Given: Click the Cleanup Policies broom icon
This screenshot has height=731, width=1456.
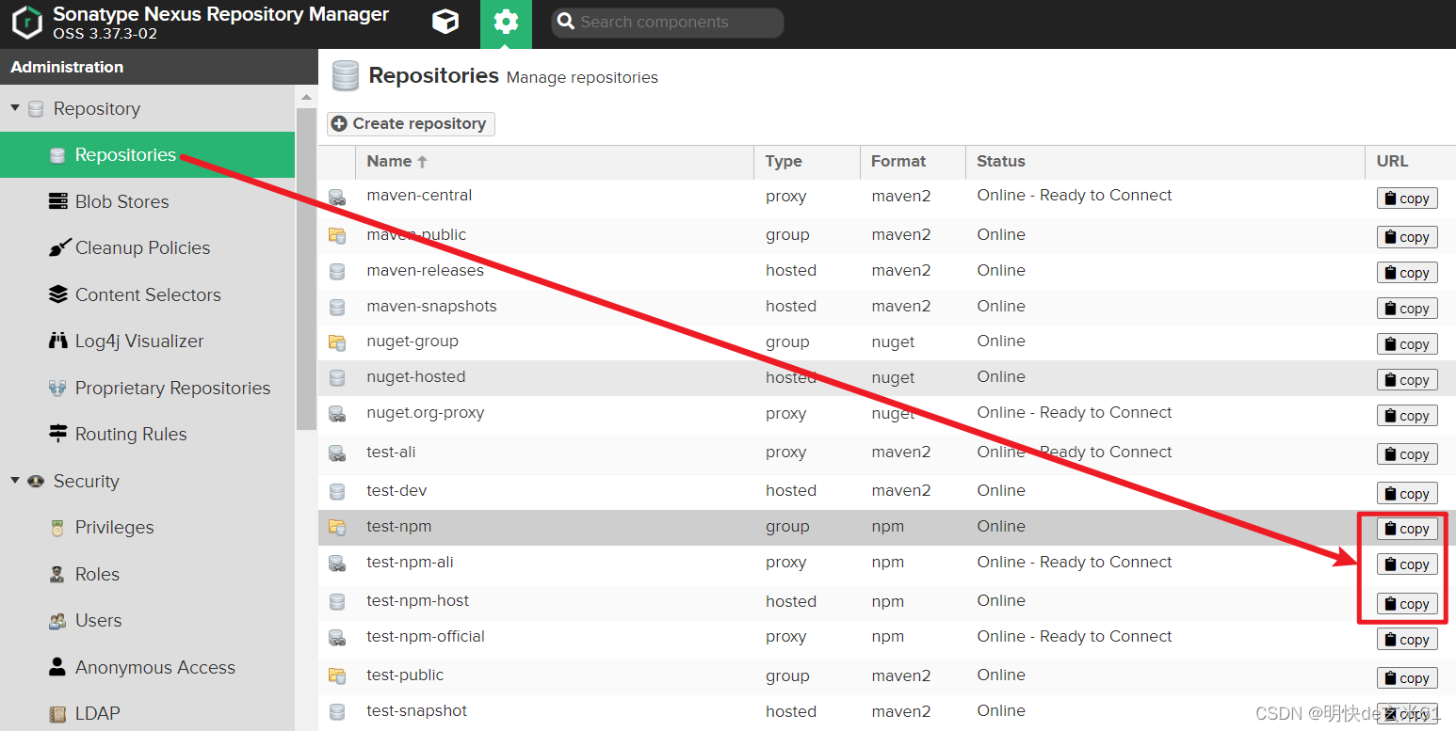Looking at the screenshot, I should (58, 248).
